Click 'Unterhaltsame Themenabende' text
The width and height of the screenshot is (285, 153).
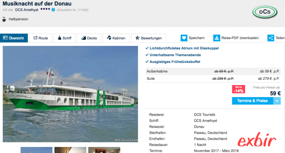tap(175, 55)
